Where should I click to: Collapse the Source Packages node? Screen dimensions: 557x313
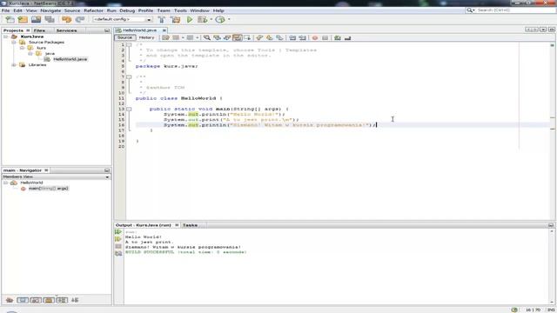14,43
